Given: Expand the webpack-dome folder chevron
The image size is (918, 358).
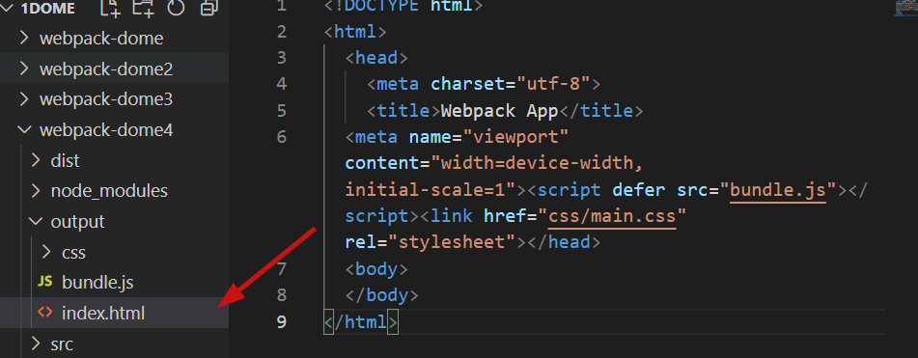Looking at the screenshot, I should [24, 38].
